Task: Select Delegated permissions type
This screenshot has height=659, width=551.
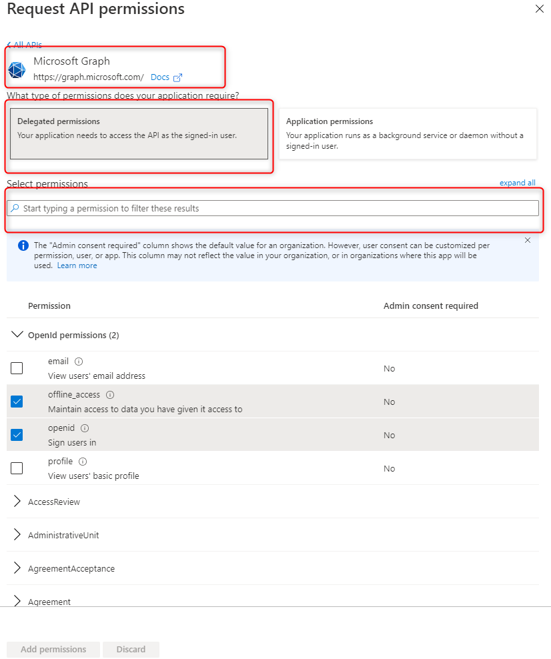Action: (x=139, y=133)
